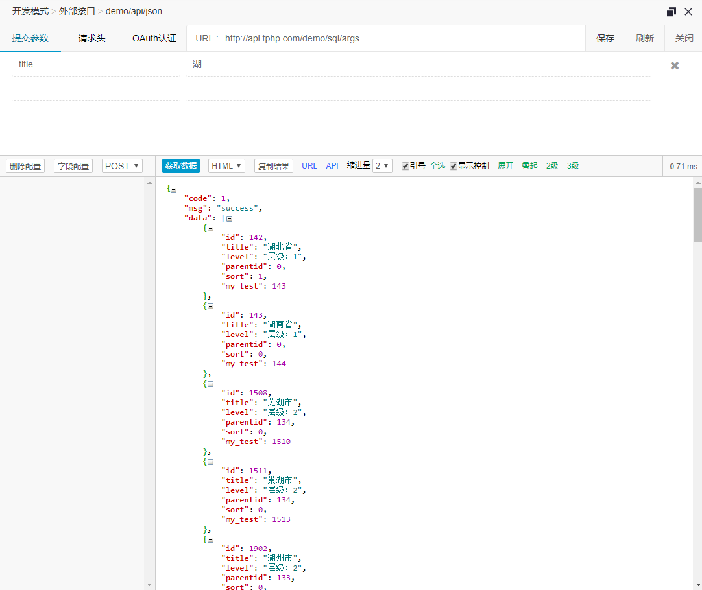Open 字段配置 field settings
The image size is (702, 590).
click(x=73, y=166)
